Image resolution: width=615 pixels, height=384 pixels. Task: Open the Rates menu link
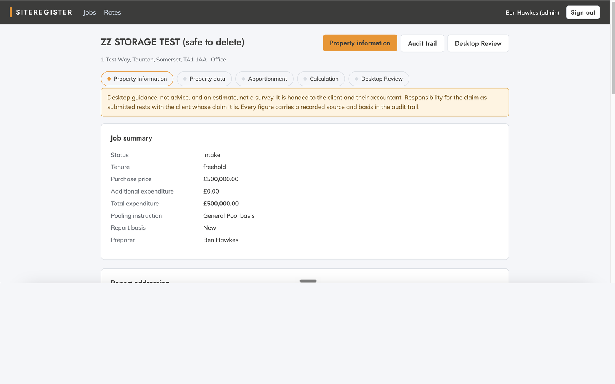pyautogui.click(x=112, y=12)
